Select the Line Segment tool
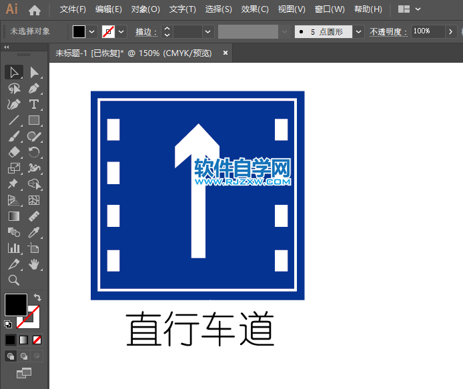The height and width of the screenshot is (389, 463). coord(13,120)
